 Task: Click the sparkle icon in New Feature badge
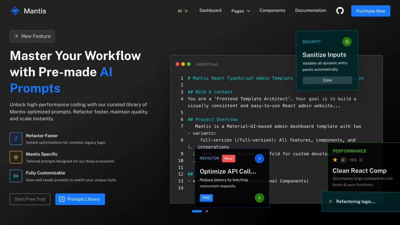coord(16,36)
